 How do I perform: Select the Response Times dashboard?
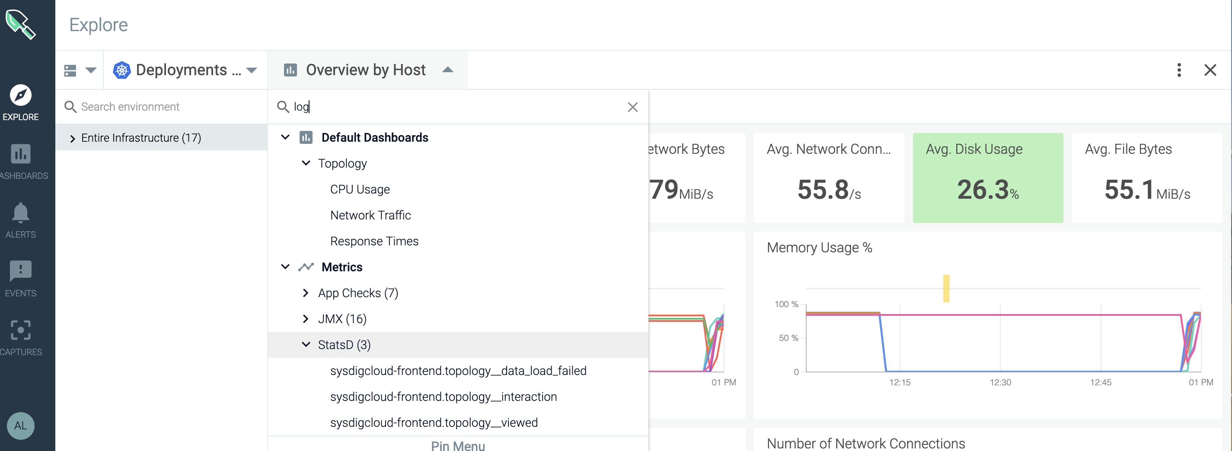tap(374, 241)
